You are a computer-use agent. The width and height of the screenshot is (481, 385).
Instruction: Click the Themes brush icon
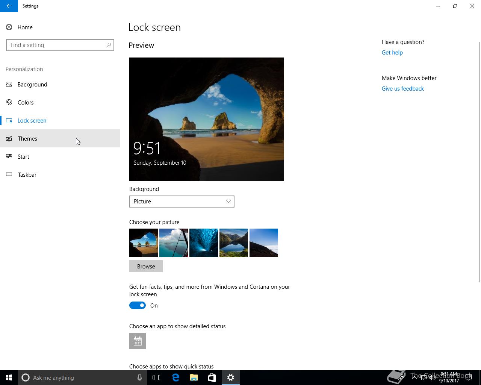tap(9, 138)
